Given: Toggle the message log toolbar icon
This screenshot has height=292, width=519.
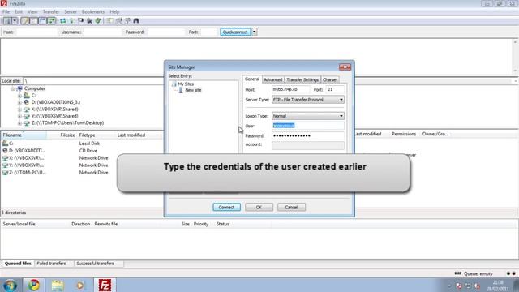Looking at the screenshot, I should [x=25, y=21].
